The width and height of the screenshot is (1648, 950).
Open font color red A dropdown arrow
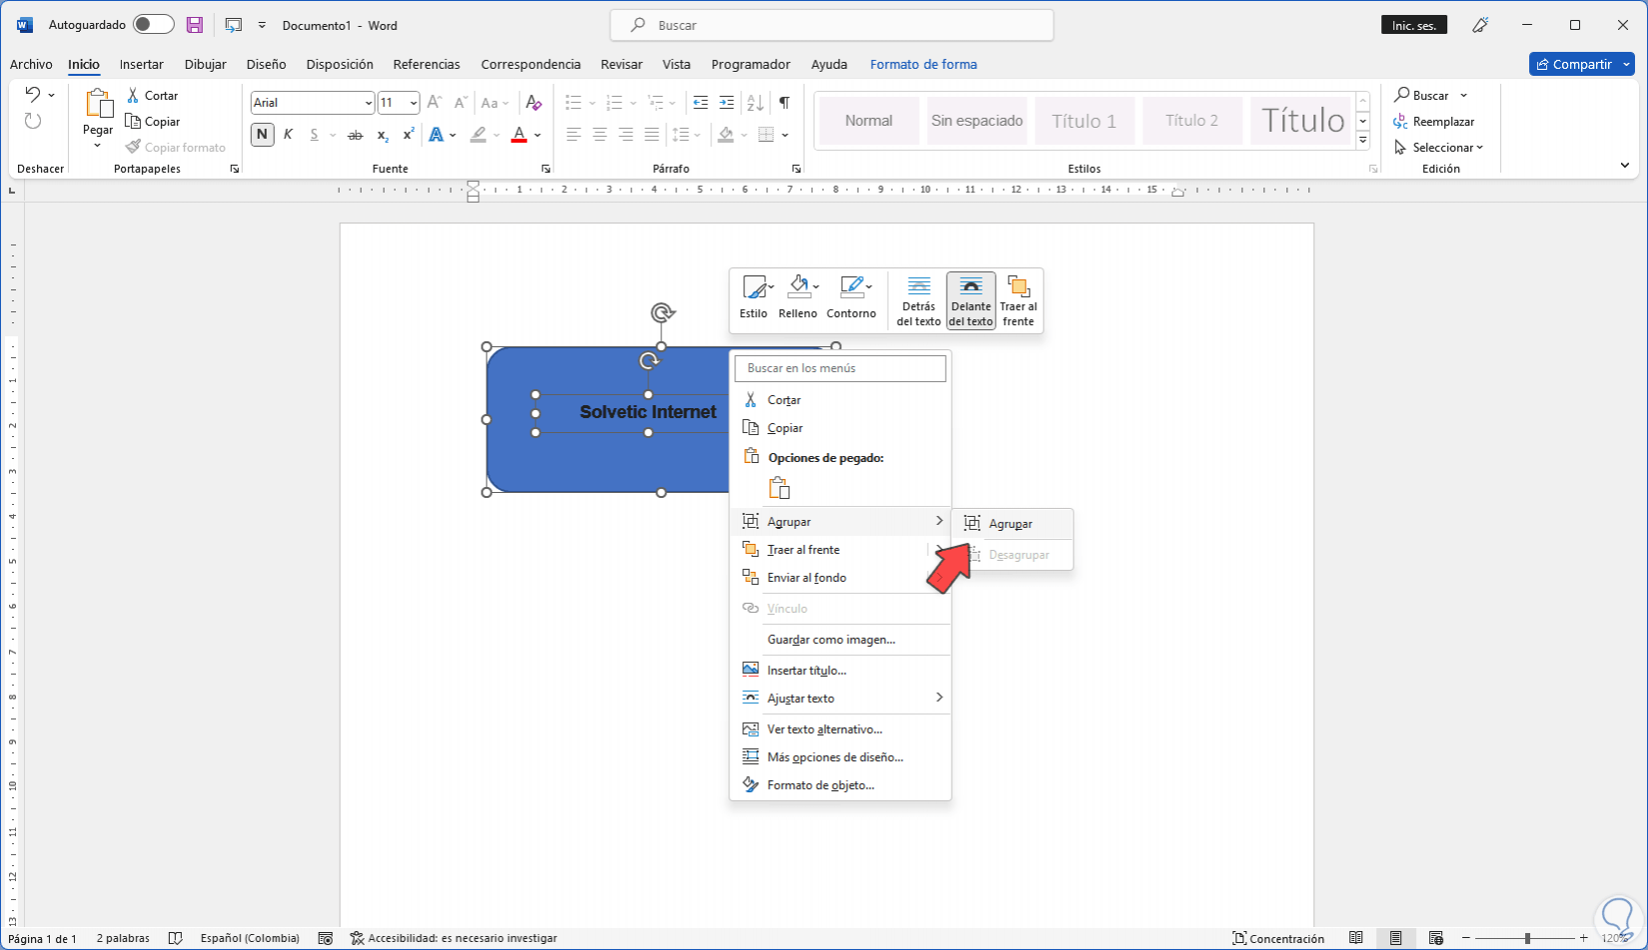tap(537, 135)
